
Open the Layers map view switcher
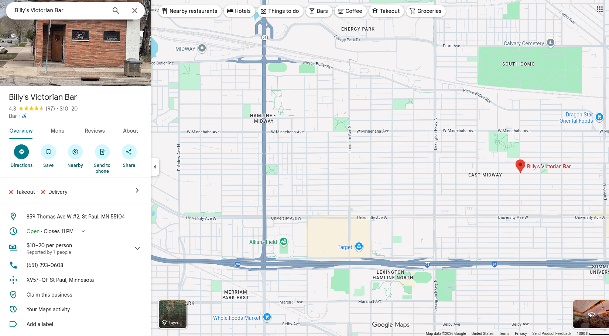172,314
